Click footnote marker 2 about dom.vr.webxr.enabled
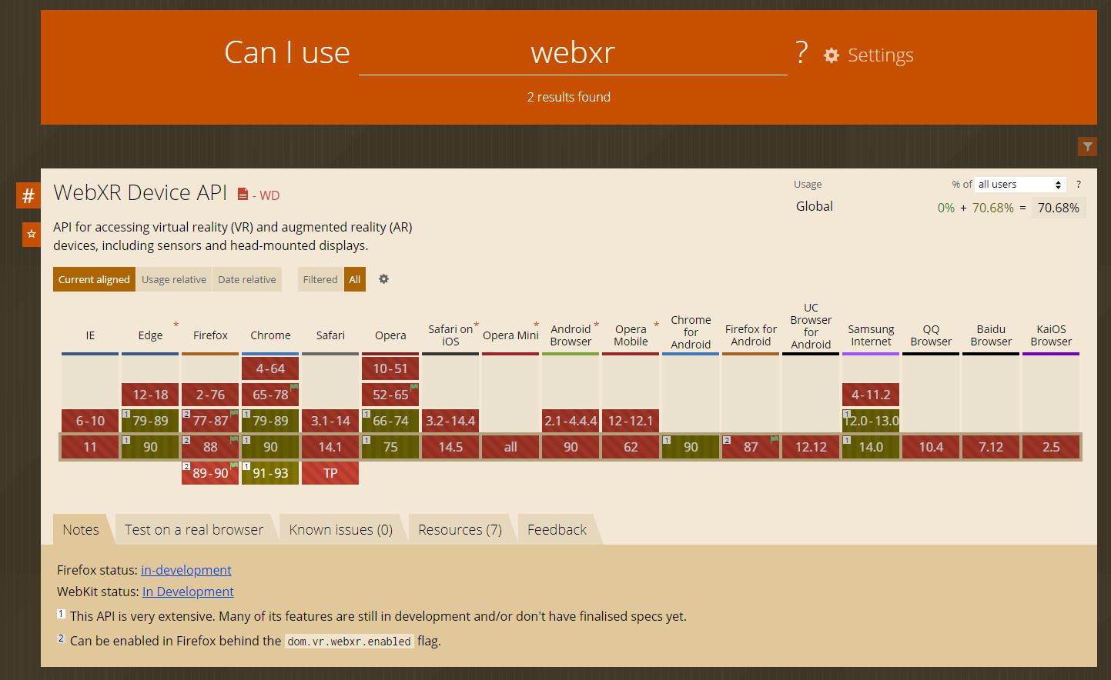The height and width of the screenshot is (680, 1111). (x=60, y=637)
